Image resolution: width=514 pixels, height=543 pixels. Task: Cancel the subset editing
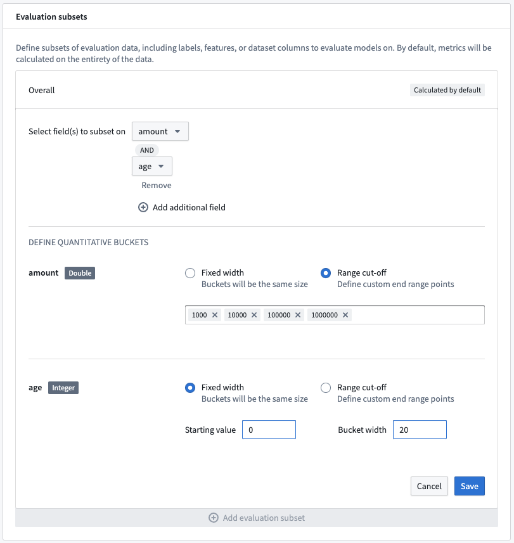[x=429, y=486]
